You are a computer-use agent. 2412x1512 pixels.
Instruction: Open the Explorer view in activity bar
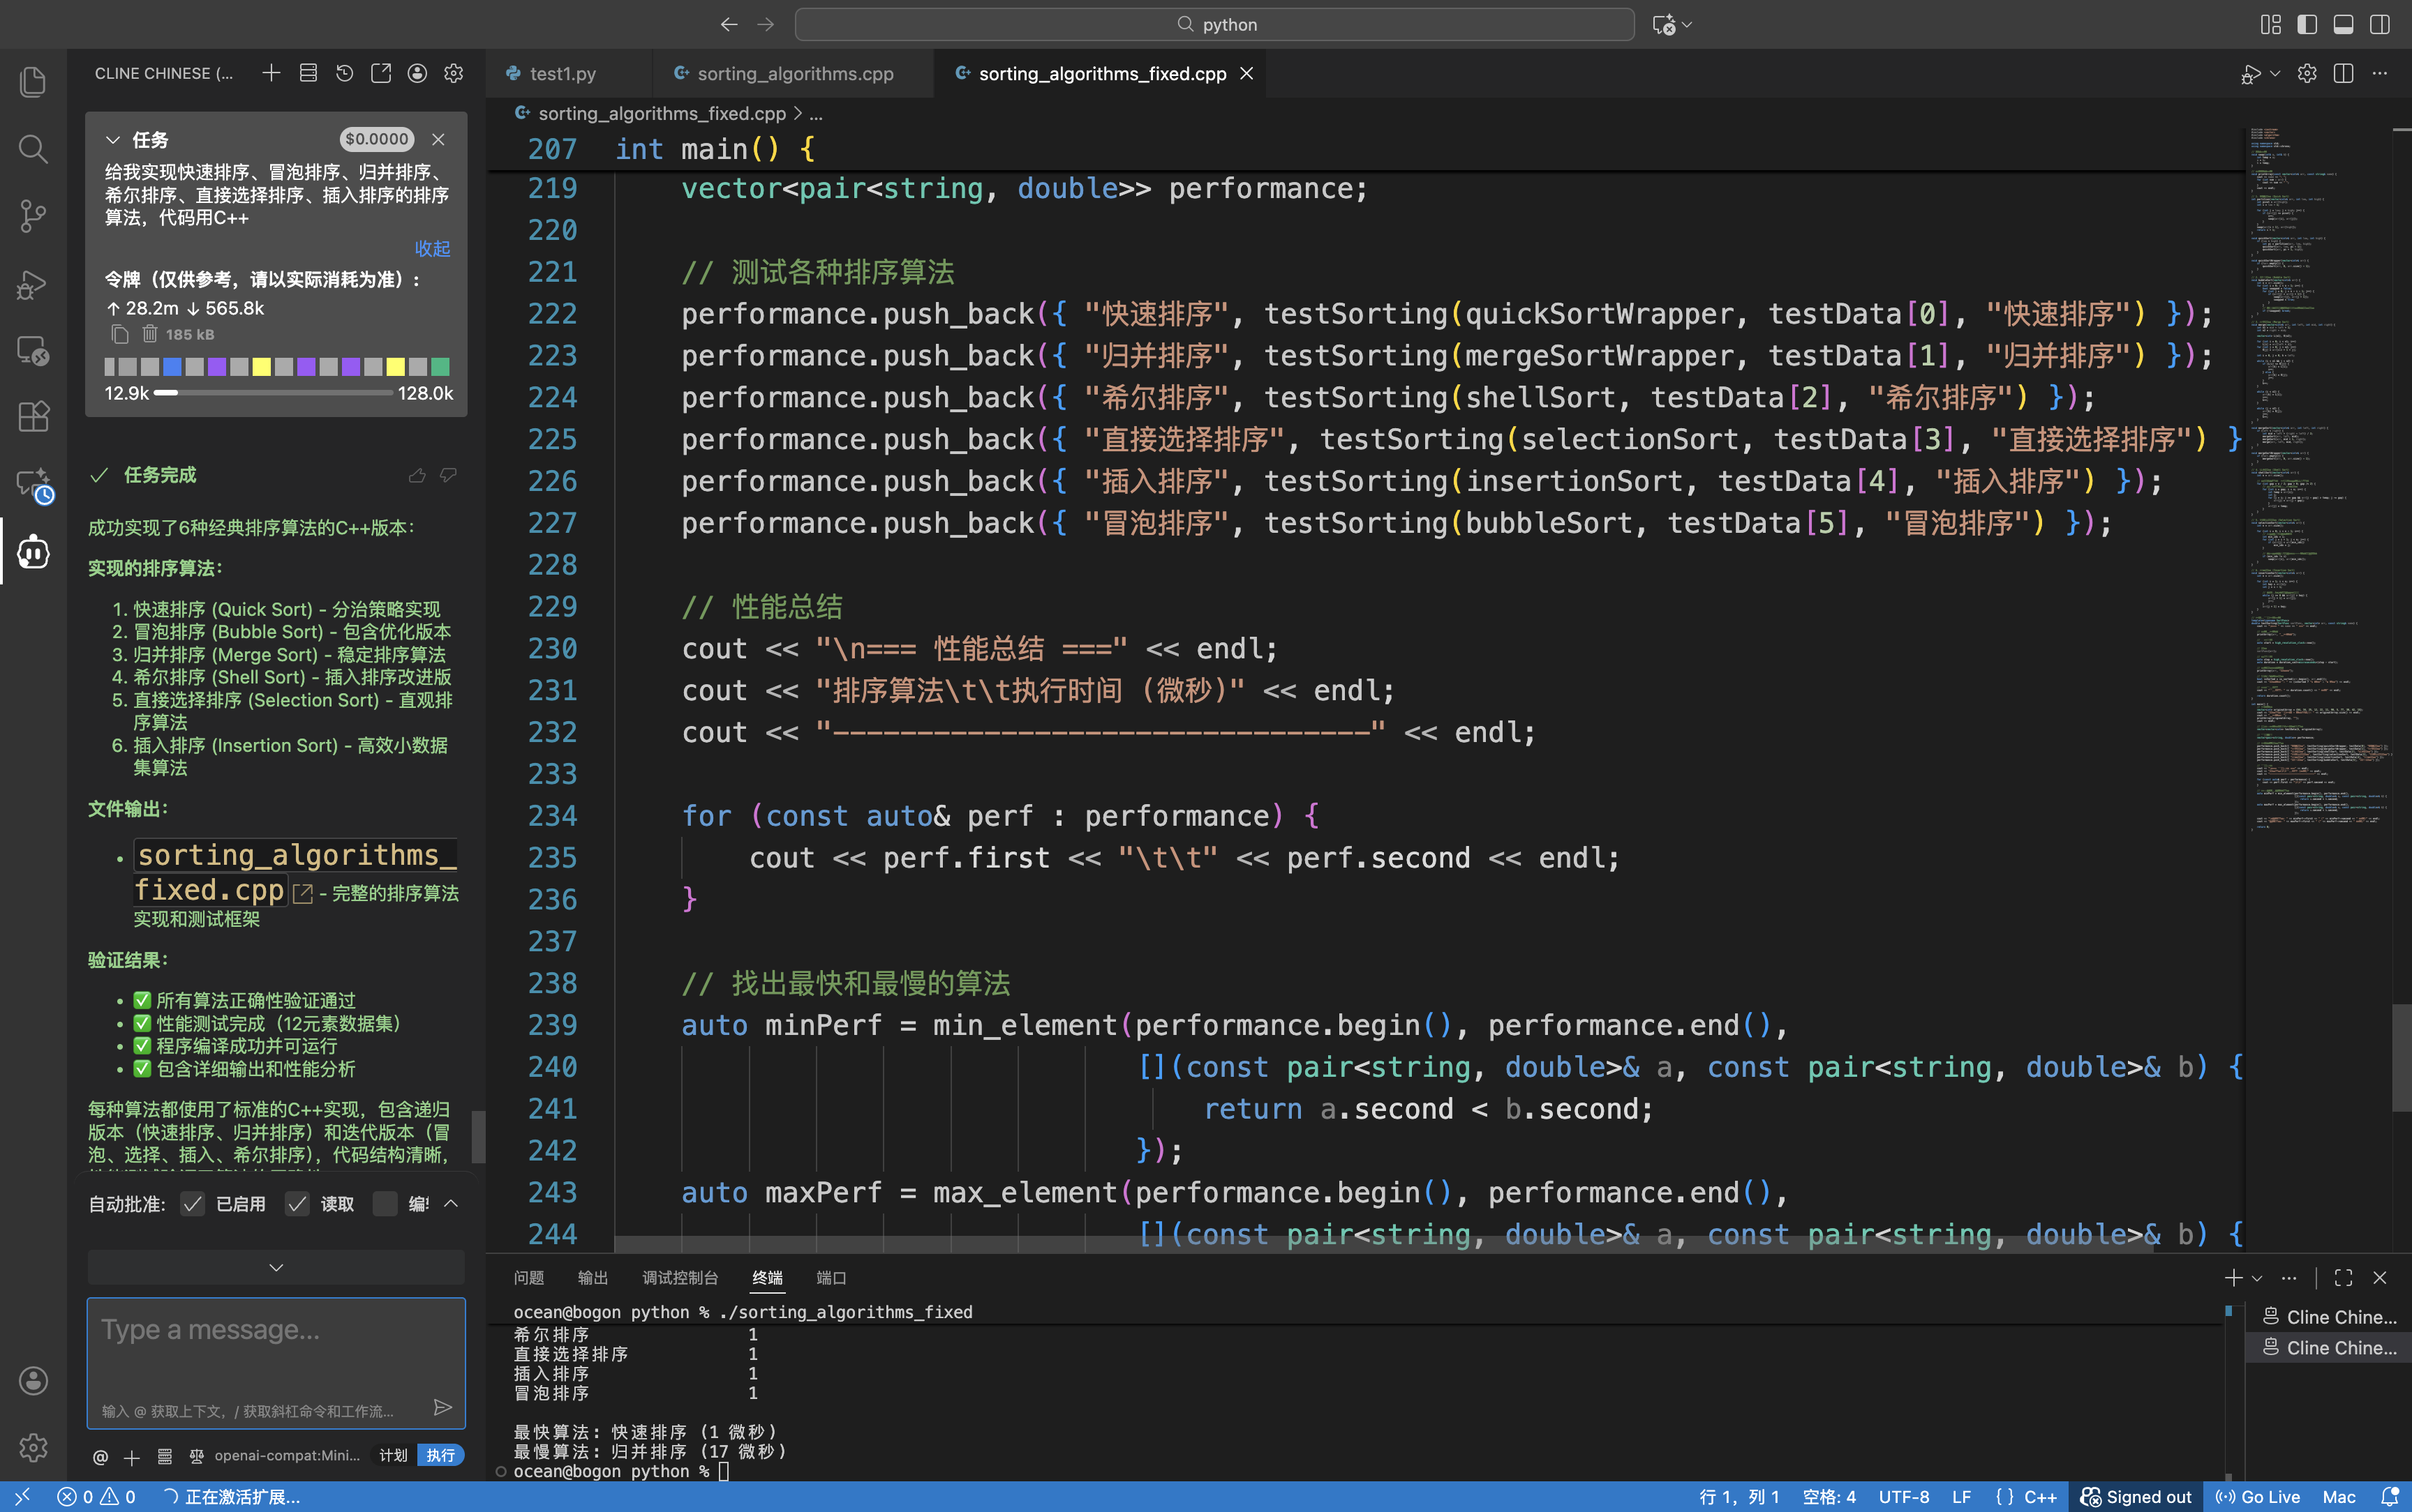coord(33,82)
